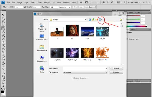Select the Magic Wand tool

click(x=3, y=25)
